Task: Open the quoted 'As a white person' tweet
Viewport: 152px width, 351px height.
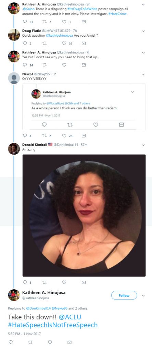Action: [84, 107]
